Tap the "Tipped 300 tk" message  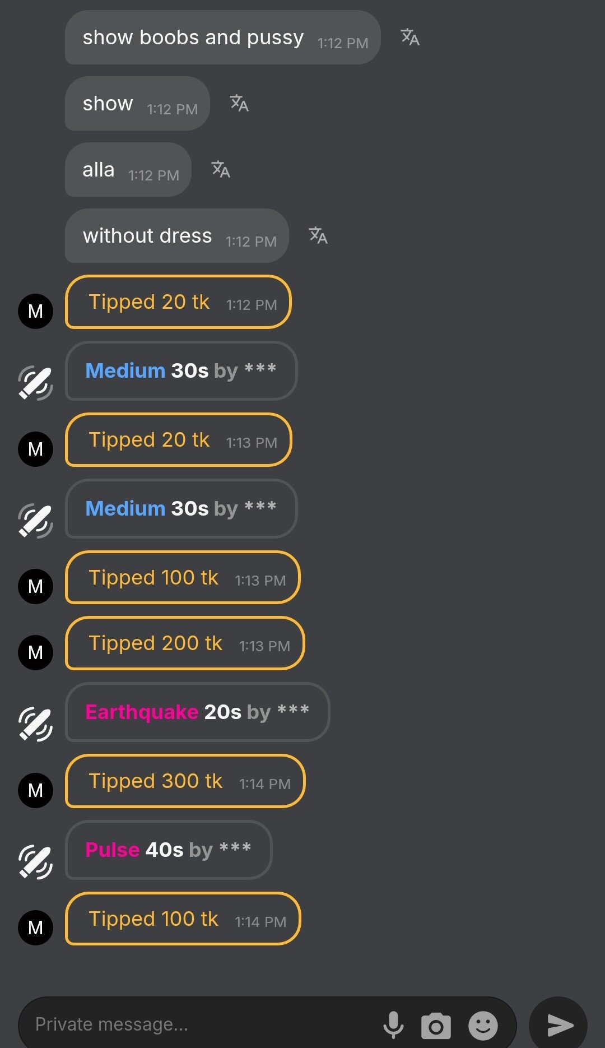185,781
